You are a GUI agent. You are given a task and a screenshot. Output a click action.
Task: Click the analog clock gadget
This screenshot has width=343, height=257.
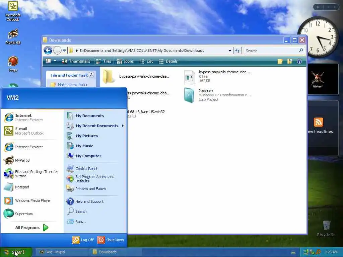pyautogui.click(x=318, y=37)
